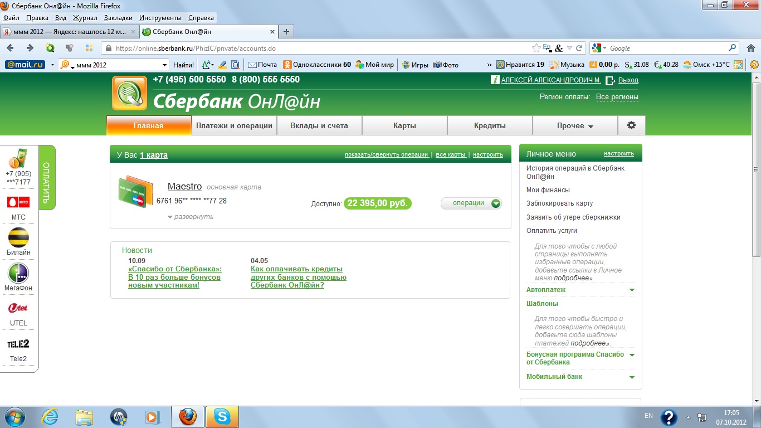The height and width of the screenshot is (428, 761).
Task: Open Все регионы region selector
Action: point(617,97)
